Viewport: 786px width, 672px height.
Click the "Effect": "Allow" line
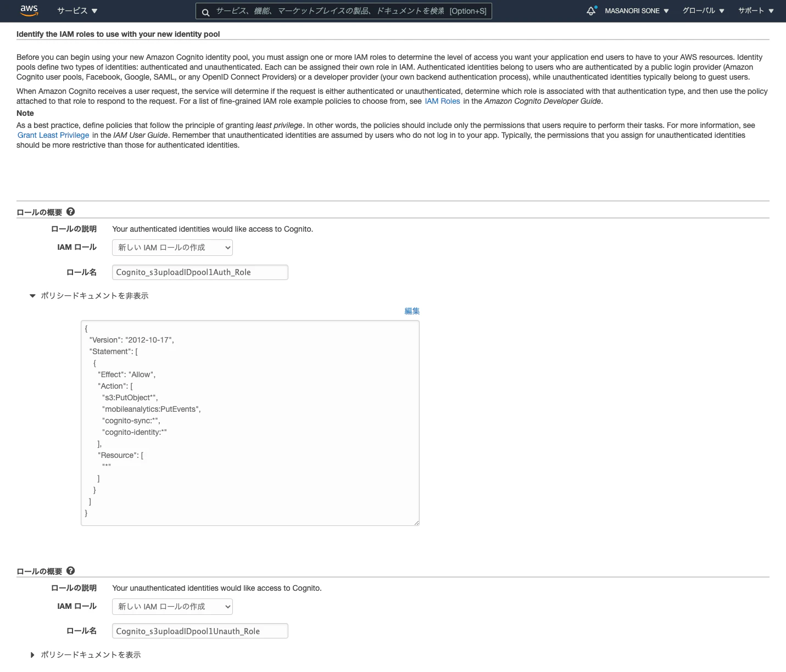coord(127,374)
